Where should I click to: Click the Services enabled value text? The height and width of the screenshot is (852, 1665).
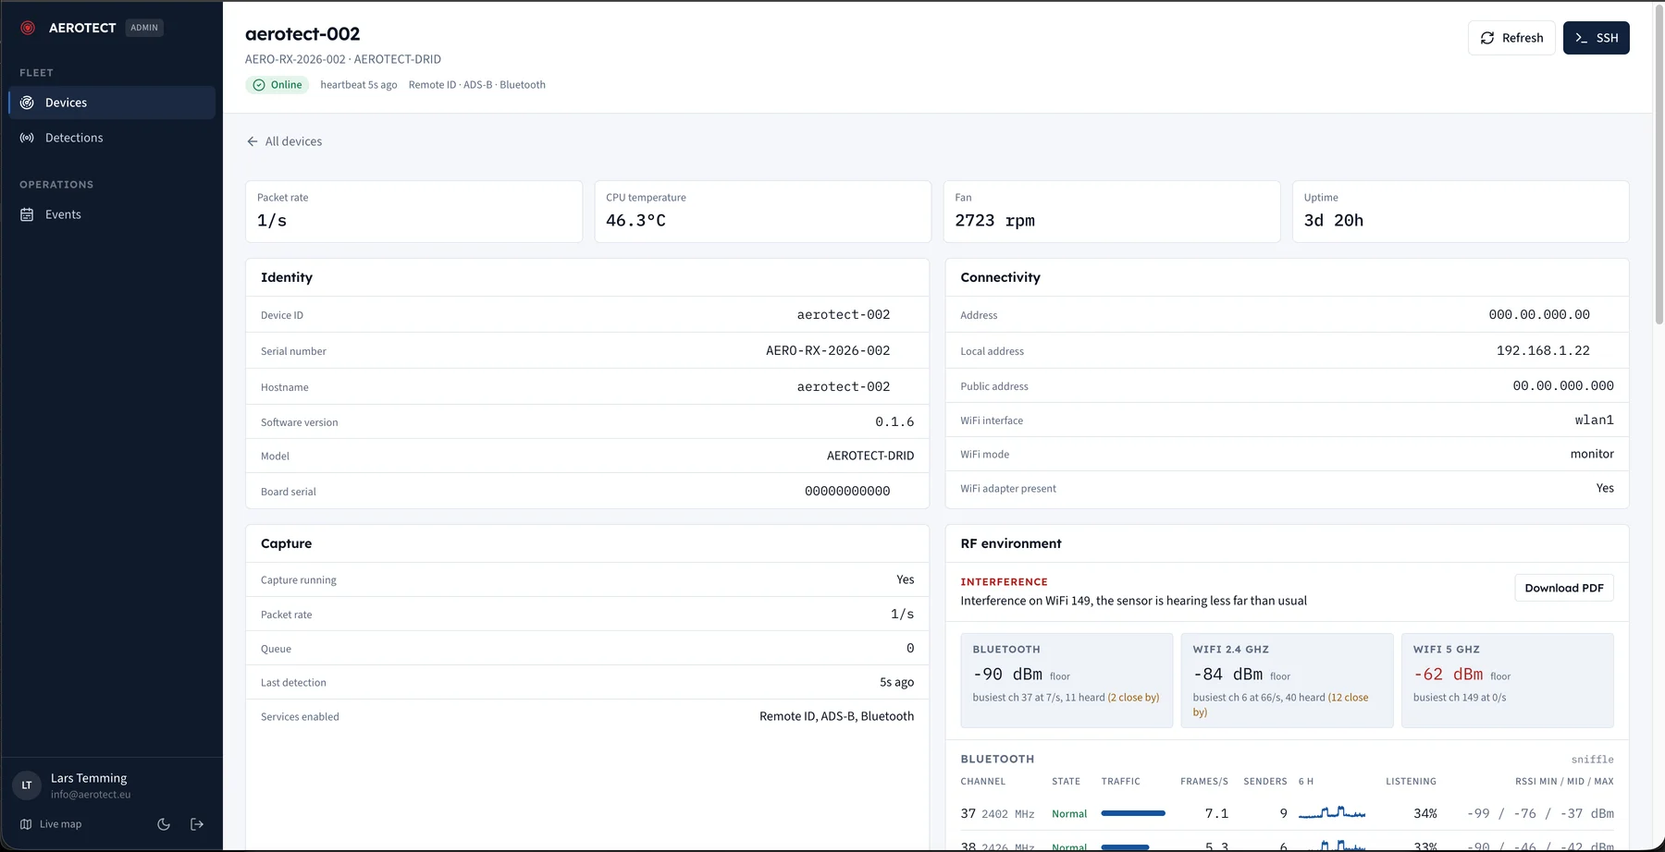[836, 716]
